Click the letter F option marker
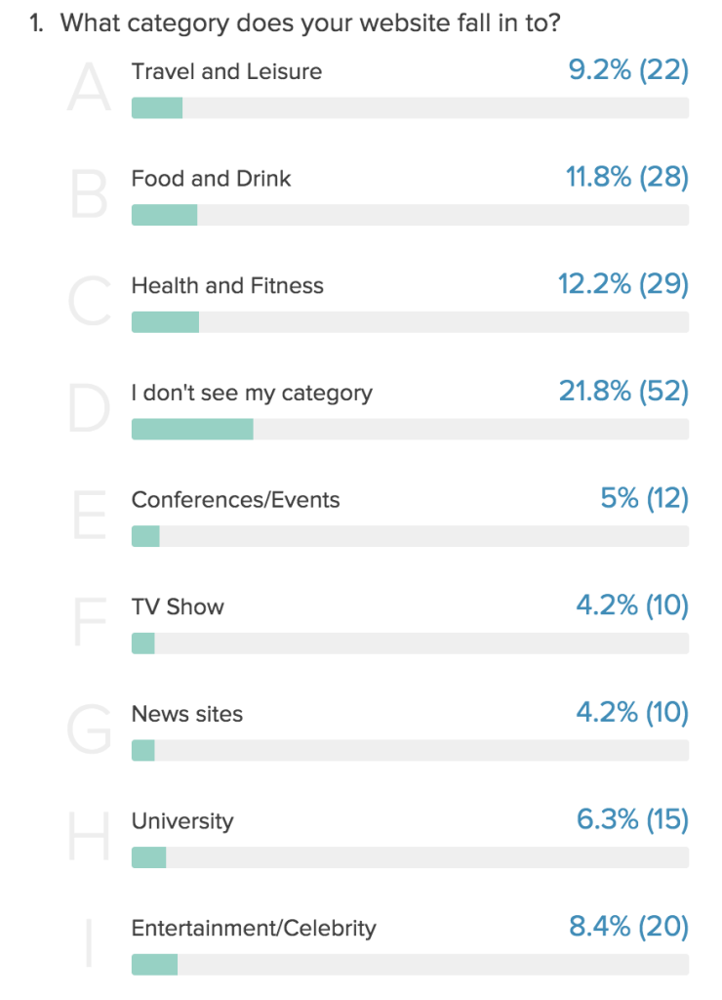Viewport: 722px width, 1000px height. pos(89,622)
